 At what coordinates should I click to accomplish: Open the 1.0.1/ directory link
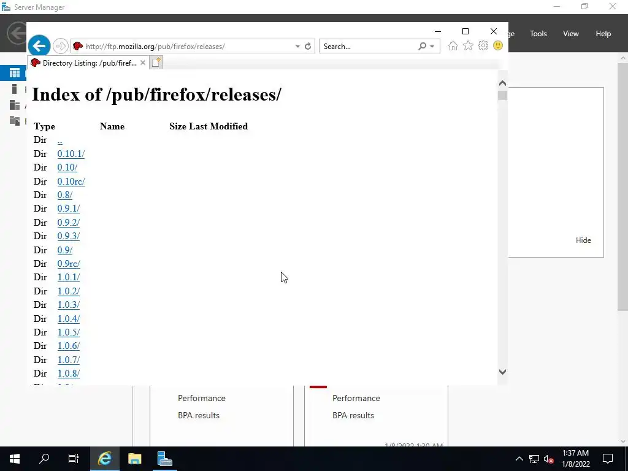[x=69, y=277]
